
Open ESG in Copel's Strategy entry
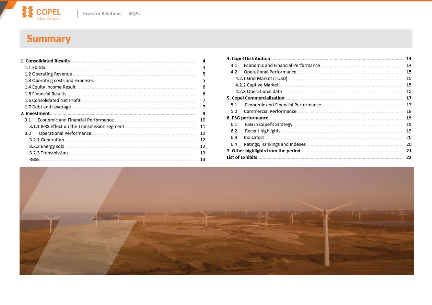pyautogui.click(x=268, y=125)
